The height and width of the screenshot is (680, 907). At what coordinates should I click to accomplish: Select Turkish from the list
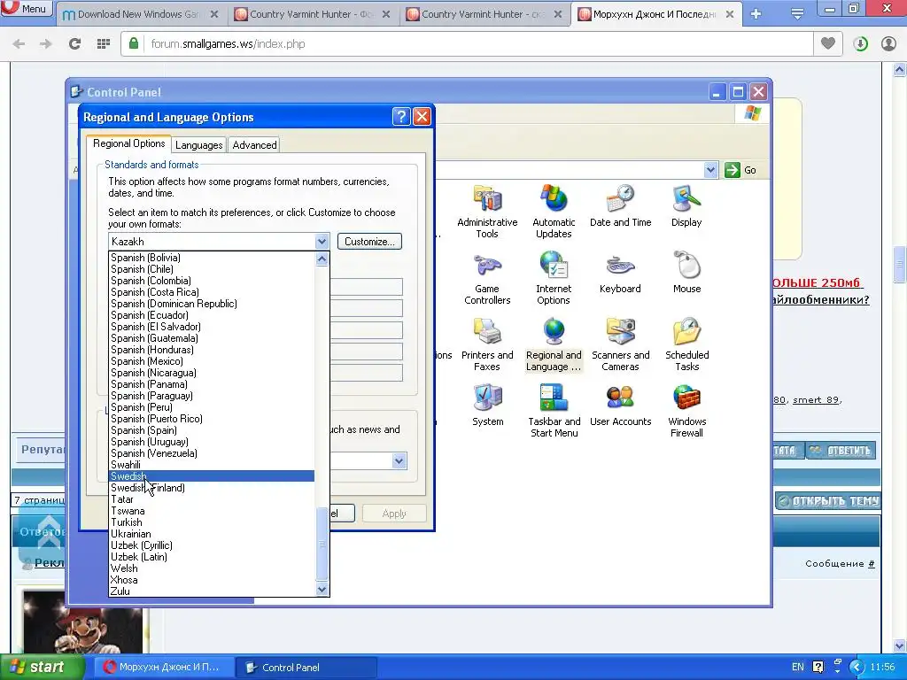click(x=212, y=522)
